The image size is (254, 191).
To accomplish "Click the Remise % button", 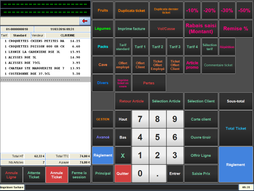I will click(x=236, y=29).
